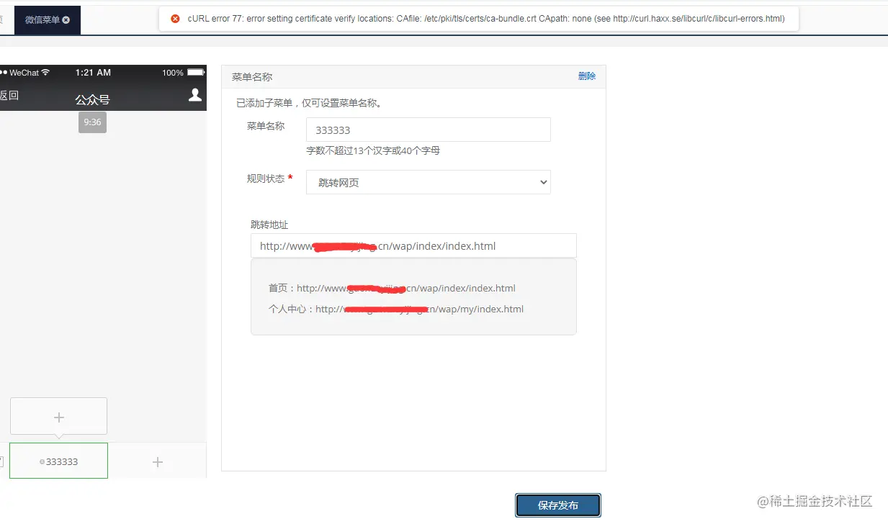The width and height of the screenshot is (888, 524).
Task: Tap 返回 in the phone preview header
Action: (x=9, y=95)
